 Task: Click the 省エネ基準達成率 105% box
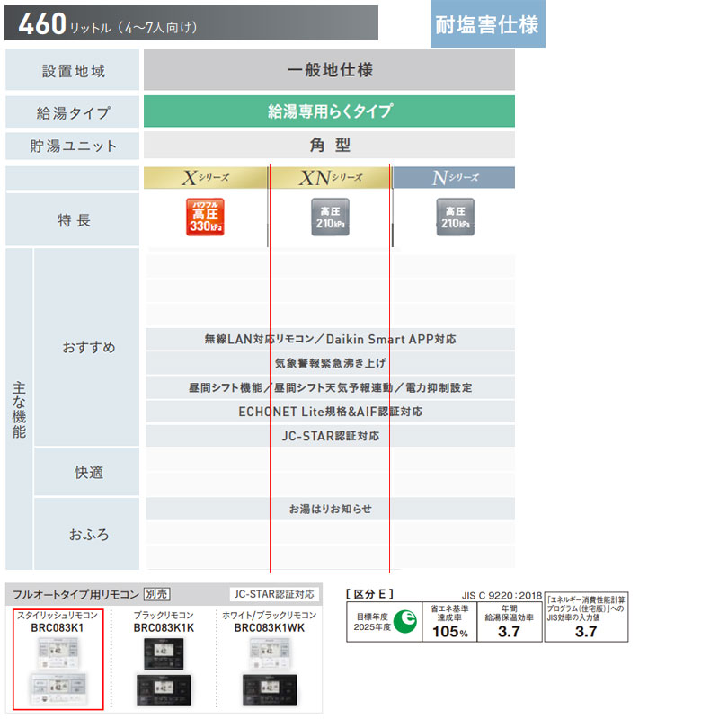[x=449, y=622]
